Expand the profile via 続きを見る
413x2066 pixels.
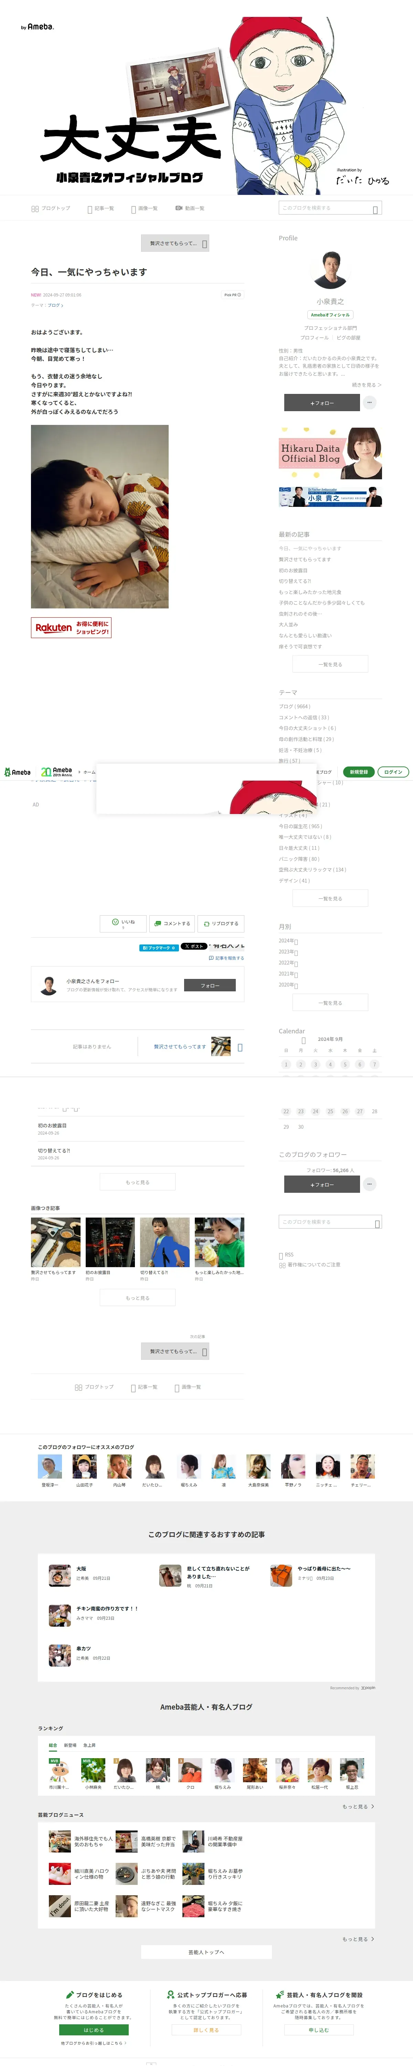pyautogui.click(x=367, y=385)
